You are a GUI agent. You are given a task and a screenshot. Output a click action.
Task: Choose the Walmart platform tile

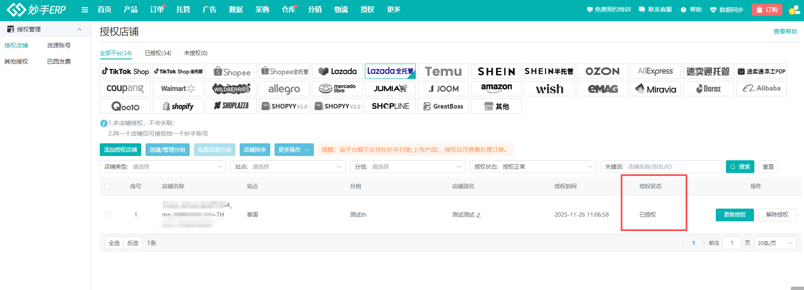(178, 89)
